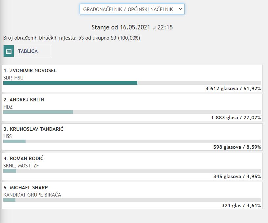This screenshot has height=223, width=268.
Task: Click the Stanje od 16.05.2021 timestamp heading
Action: point(132,27)
